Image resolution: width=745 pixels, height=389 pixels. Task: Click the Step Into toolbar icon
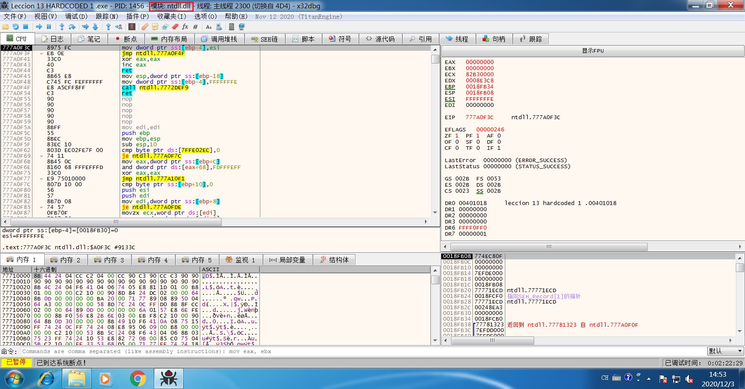coord(62,27)
